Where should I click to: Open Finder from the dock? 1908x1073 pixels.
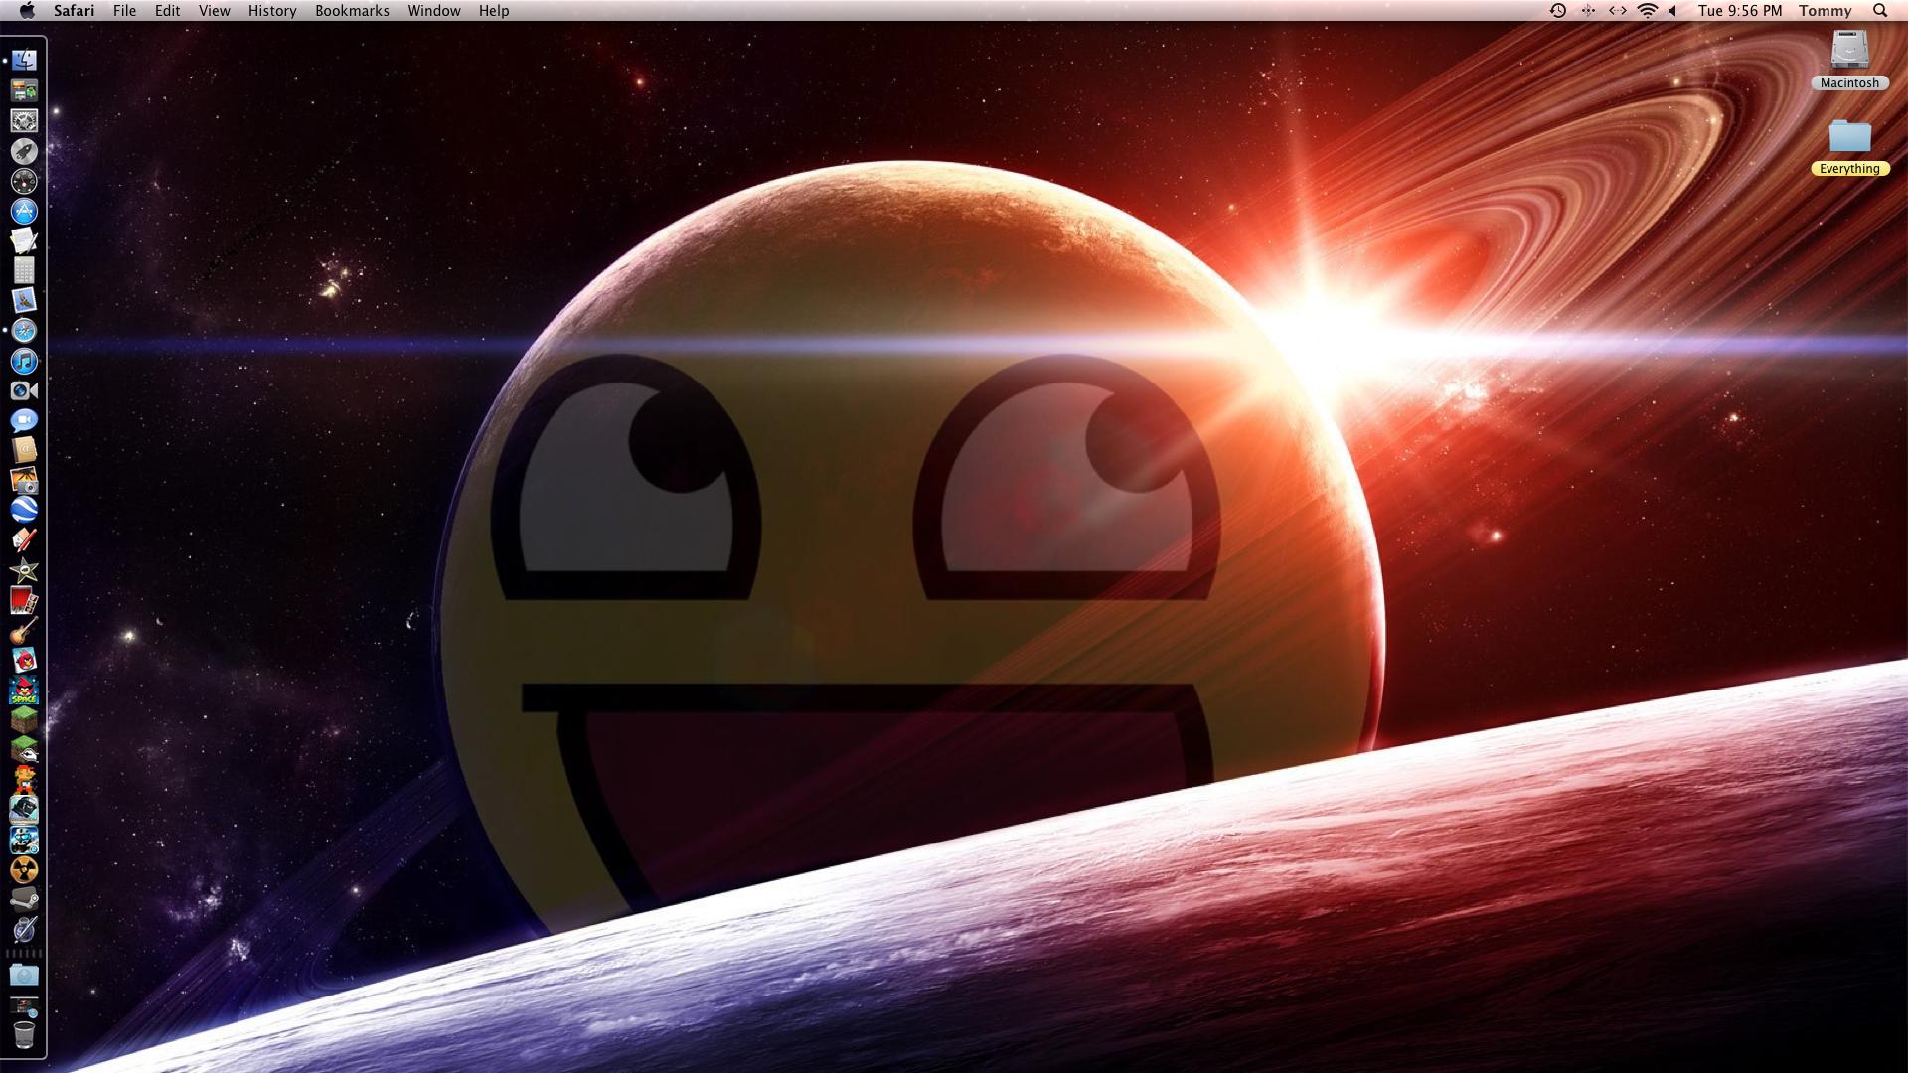coord(24,61)
